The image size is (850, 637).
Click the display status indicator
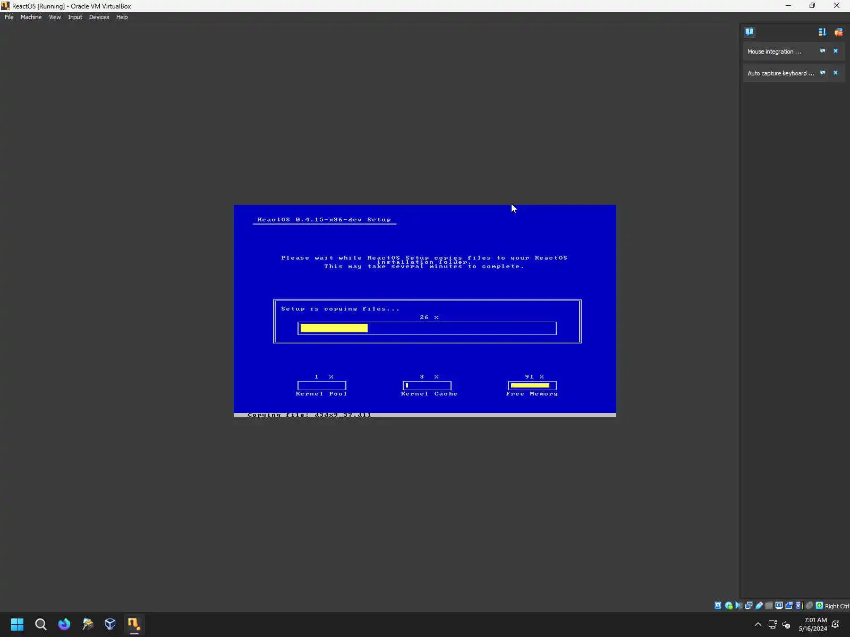779,606
